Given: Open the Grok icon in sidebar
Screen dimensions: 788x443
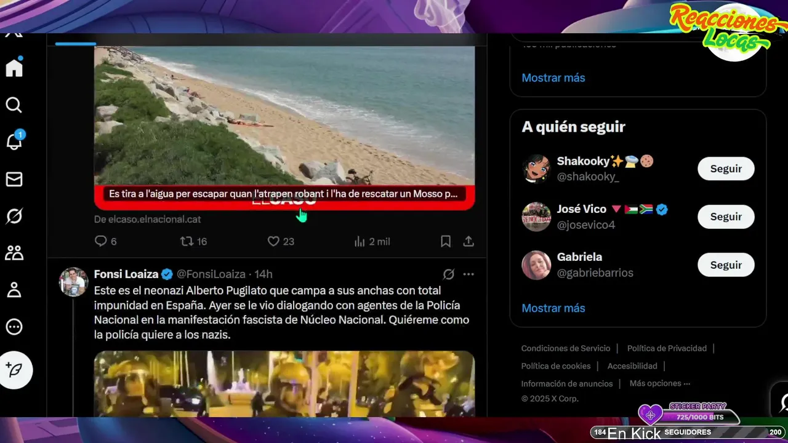Looking at the screenshot, I should click(14, 216).
